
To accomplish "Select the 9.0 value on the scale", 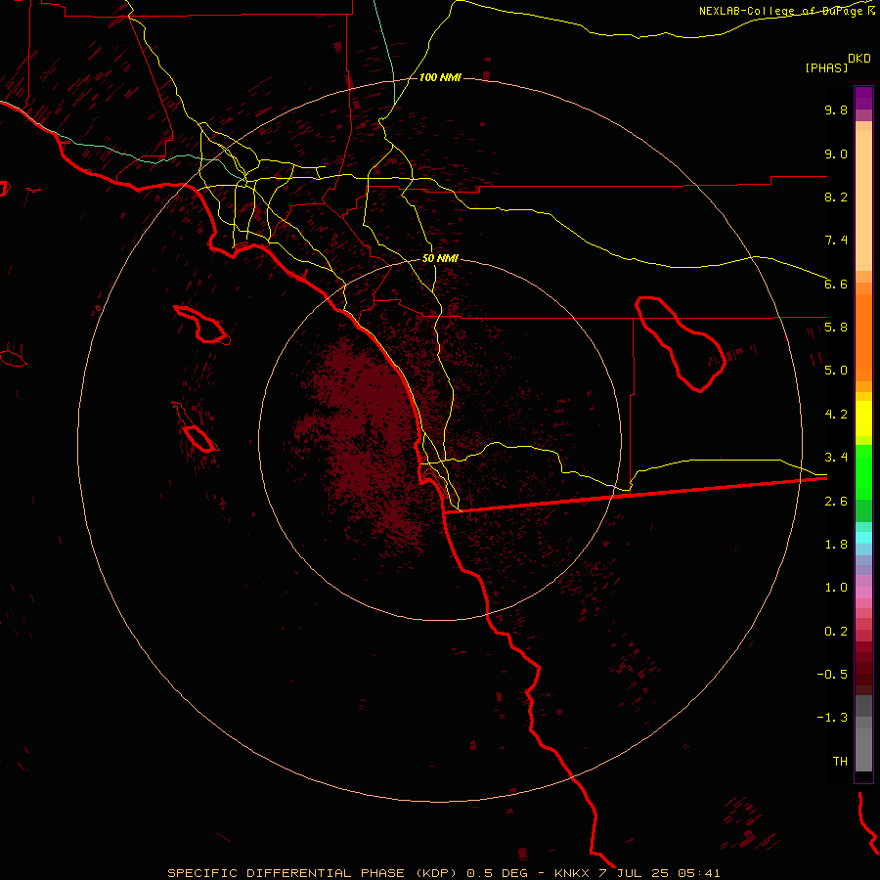I will click(836, 154).
